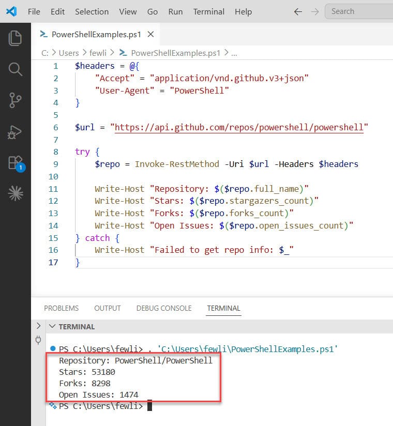Screen dimensions: 393x426
Task: Click line number 9 in gutter
Action: coord(56,164)
